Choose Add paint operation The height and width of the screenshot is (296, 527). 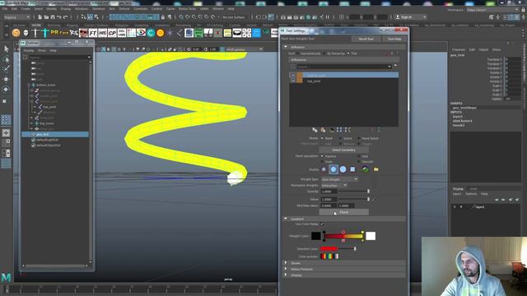359,156
